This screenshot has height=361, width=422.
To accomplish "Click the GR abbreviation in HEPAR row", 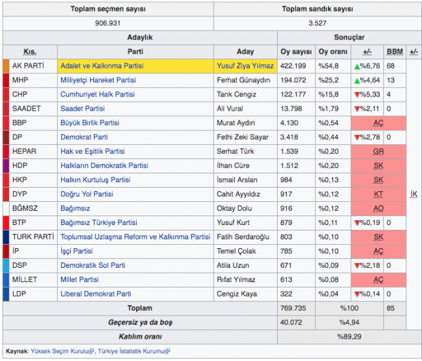I will tap(378, 152).
